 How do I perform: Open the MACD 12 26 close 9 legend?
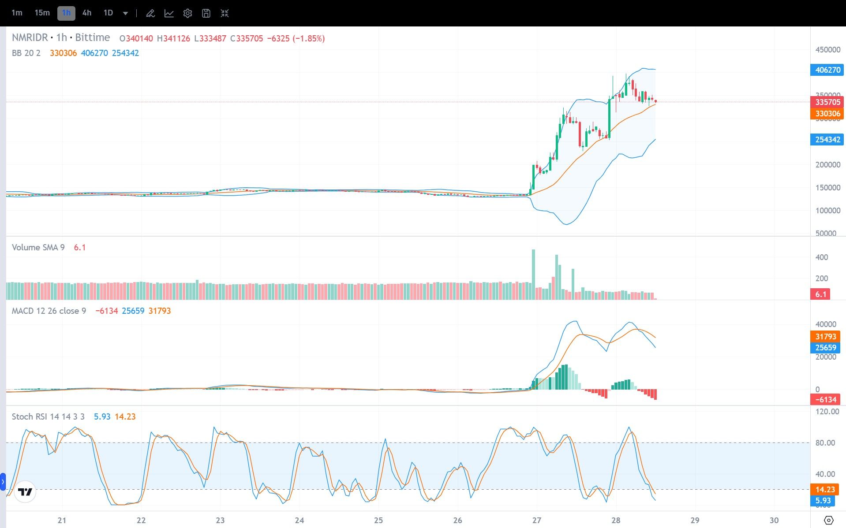pos(49,311)
